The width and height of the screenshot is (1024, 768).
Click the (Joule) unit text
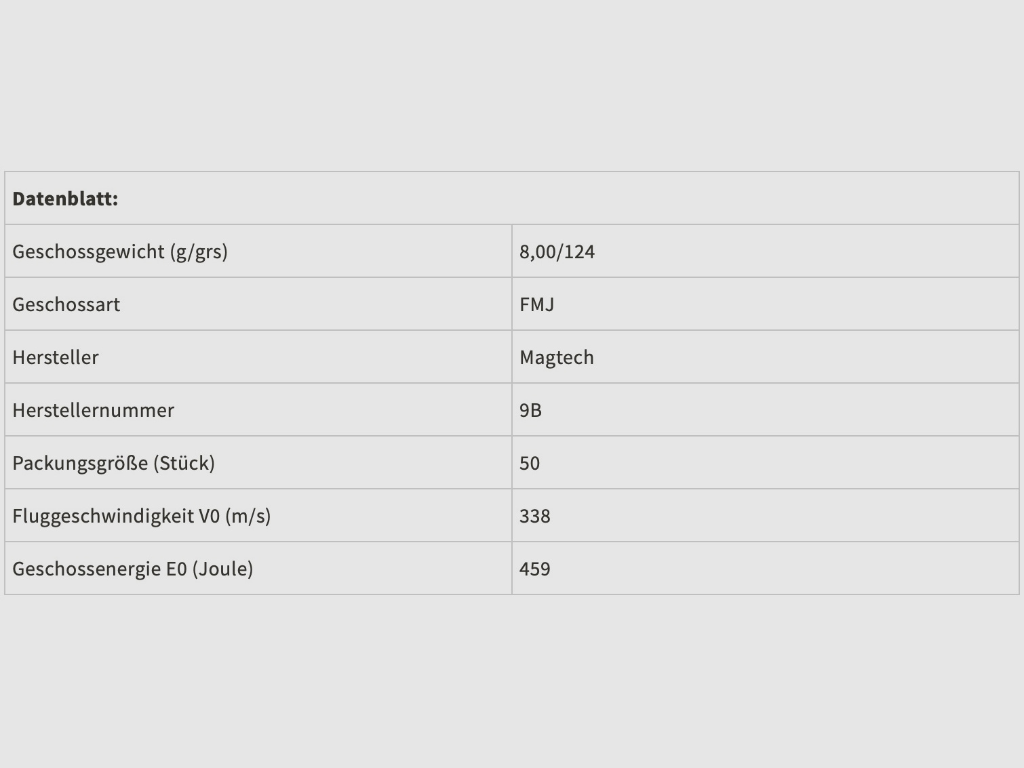(222, 569)
